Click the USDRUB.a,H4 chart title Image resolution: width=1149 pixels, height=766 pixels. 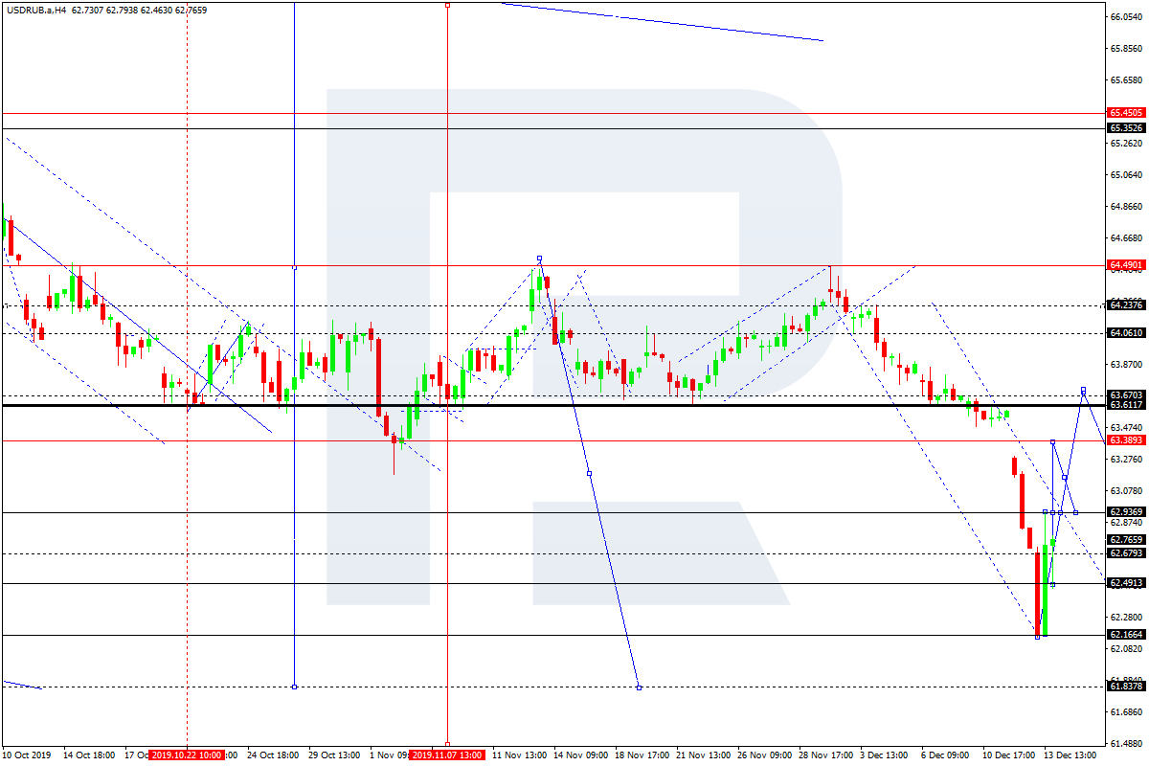pyautogui.click(x=34, y=10)
